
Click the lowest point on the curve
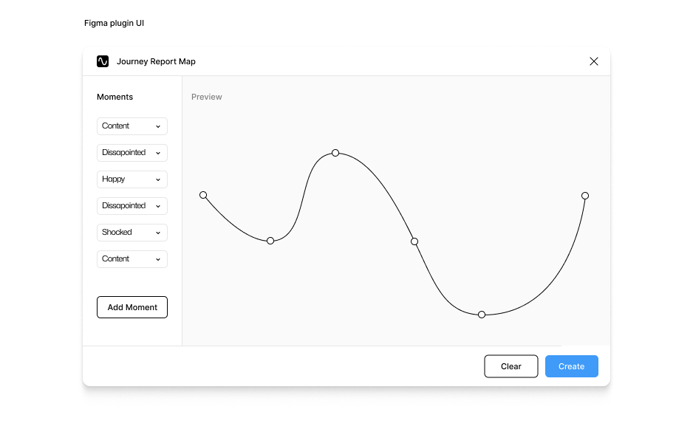tap(482, 315)
